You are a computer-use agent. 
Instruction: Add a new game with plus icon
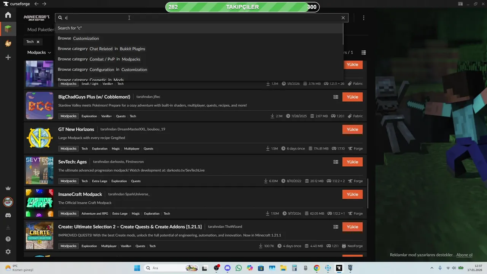[x=8, y=57]
